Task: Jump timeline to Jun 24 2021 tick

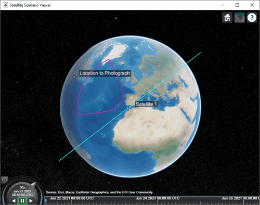Action: tap(158, 202)
